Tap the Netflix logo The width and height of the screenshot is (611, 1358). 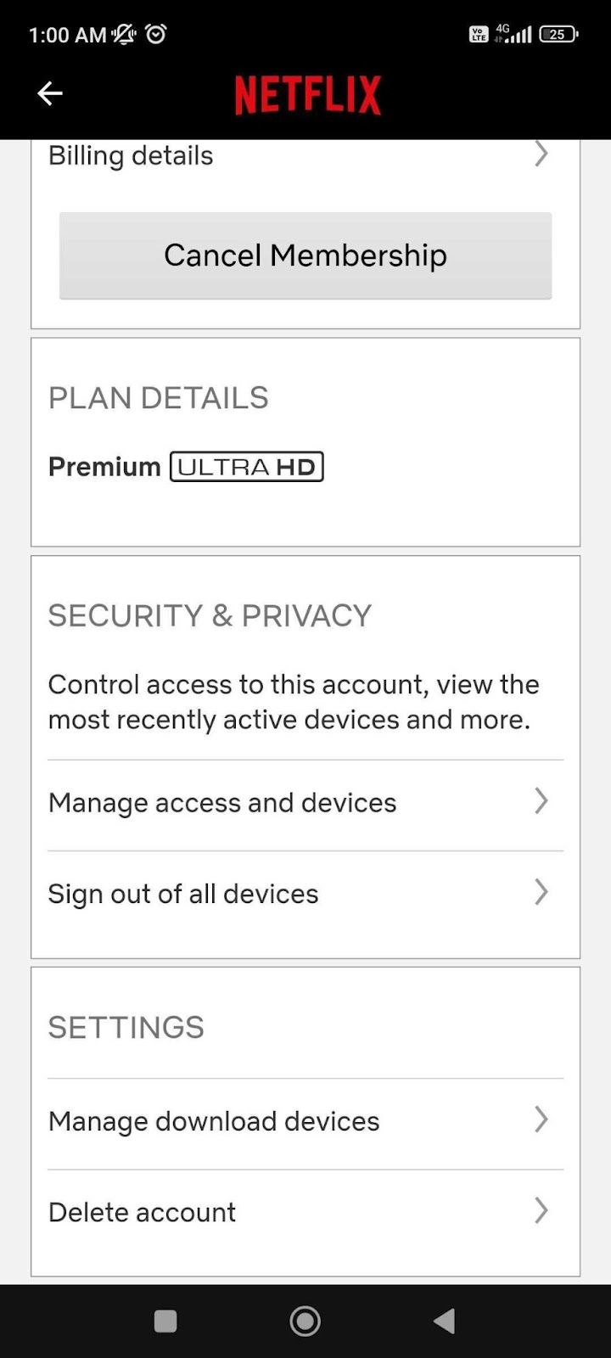point(307,93)
